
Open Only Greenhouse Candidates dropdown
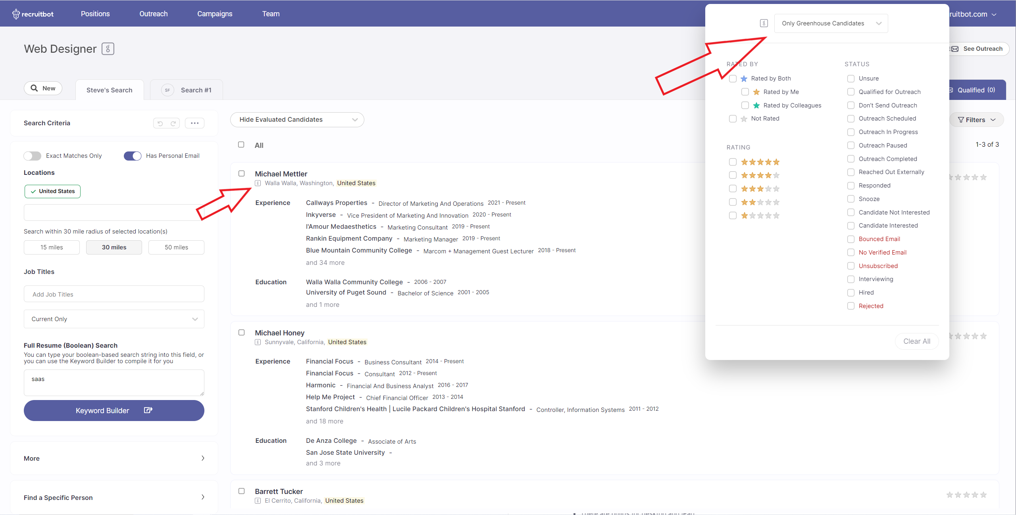[831, 23]
